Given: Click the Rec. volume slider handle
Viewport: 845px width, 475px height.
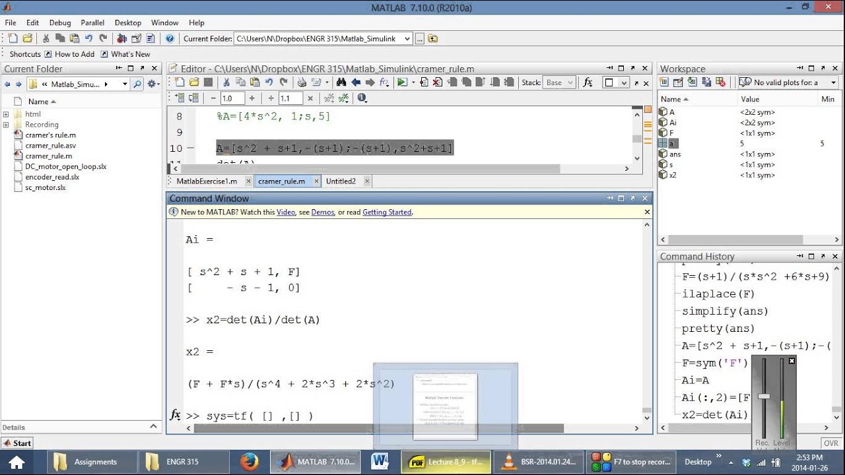Looking at the screenshot, I should pos(764,396).
